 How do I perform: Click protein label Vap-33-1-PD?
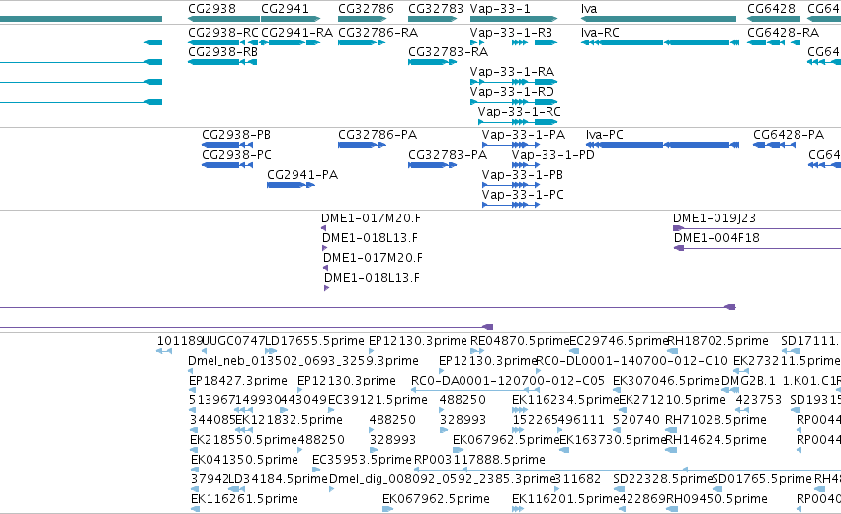point(553,155)
